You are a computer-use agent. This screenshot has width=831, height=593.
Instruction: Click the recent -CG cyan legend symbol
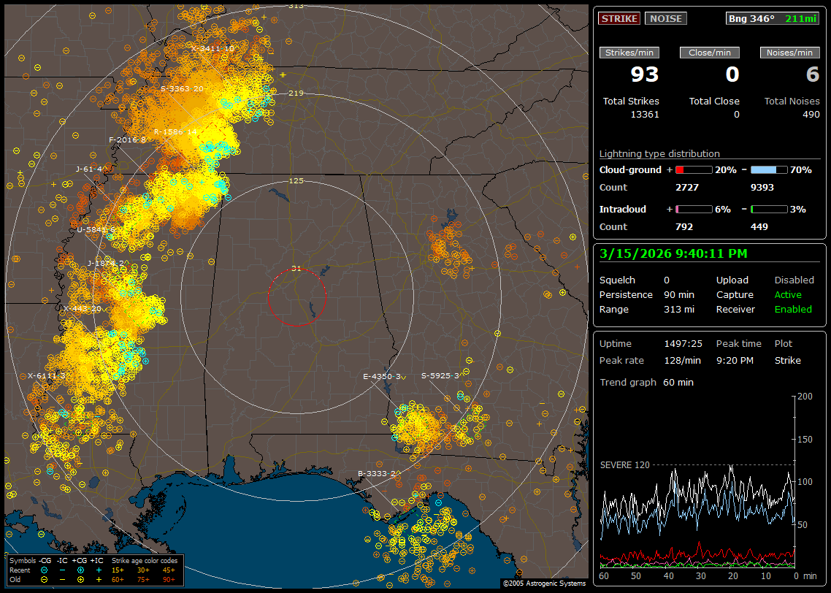click(45, 570)
